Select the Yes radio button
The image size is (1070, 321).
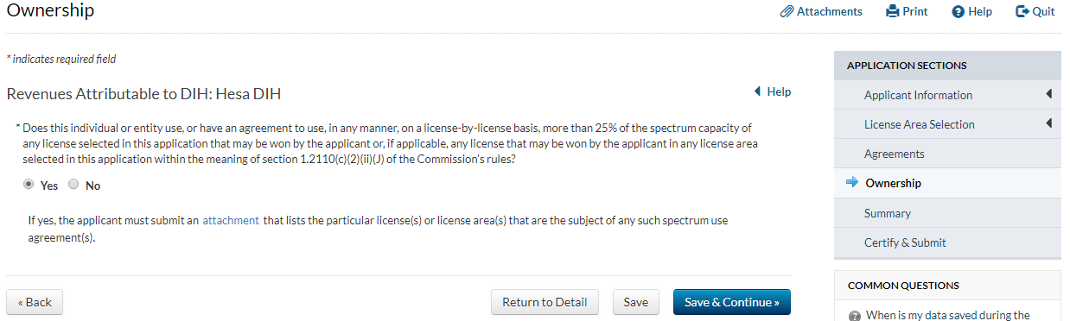(29, 185)
